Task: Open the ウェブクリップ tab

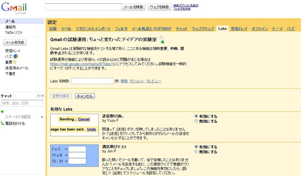Action: point(203,29)
